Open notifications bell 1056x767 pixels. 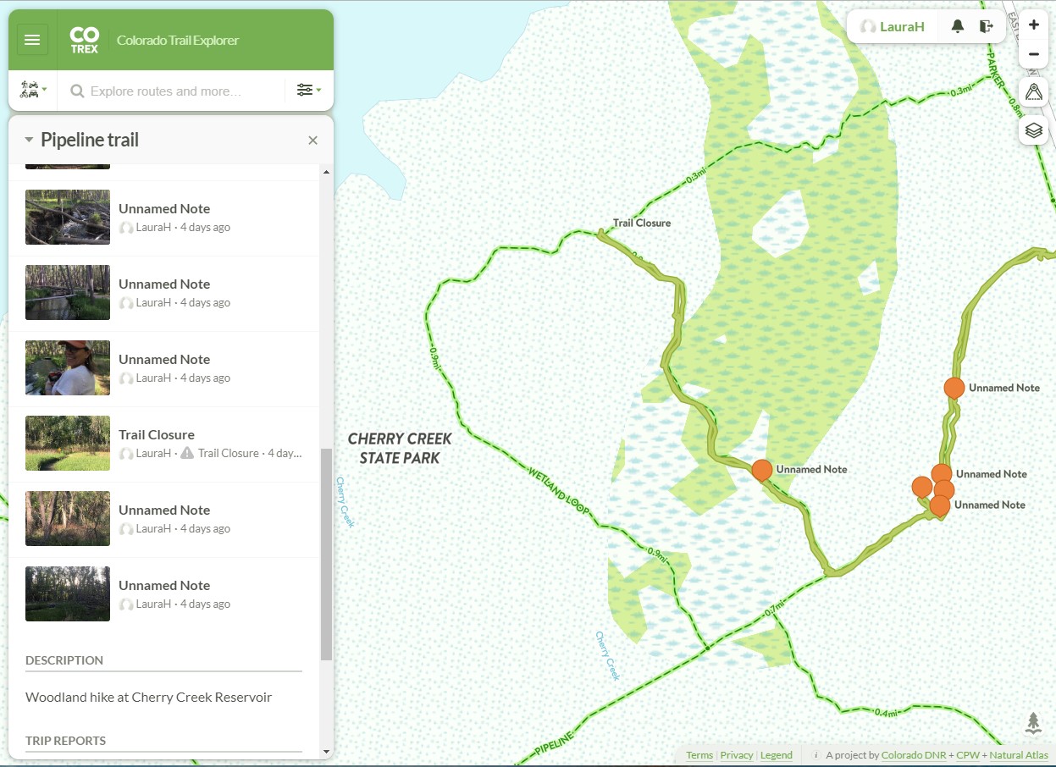pos(957,26)
